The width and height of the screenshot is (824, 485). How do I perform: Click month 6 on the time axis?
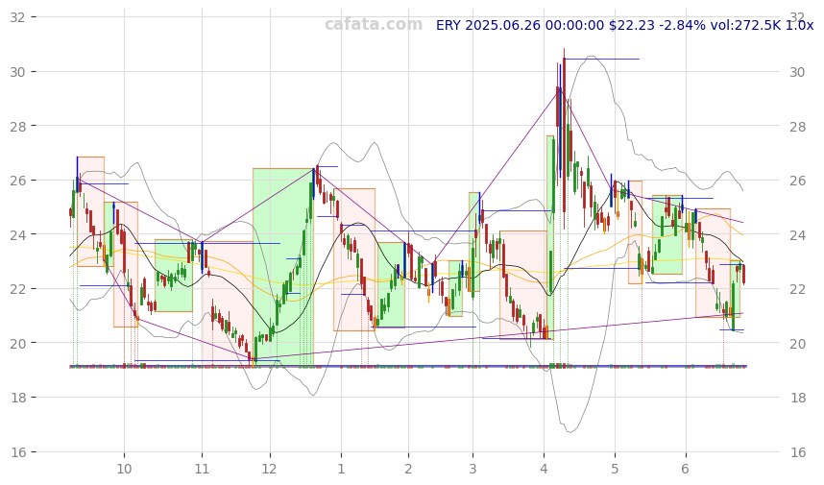(x=685, y=469)
